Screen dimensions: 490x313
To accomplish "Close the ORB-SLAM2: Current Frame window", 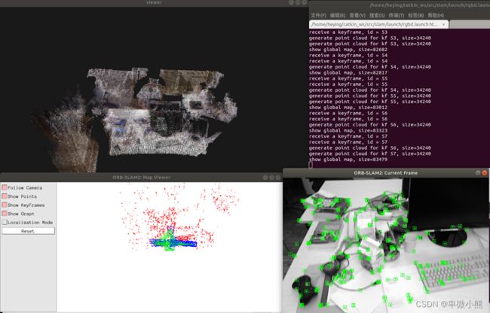I will [x=485, y=173].
